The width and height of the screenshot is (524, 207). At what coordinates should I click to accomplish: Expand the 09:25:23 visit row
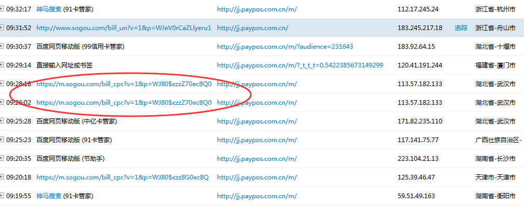point(2,140)
